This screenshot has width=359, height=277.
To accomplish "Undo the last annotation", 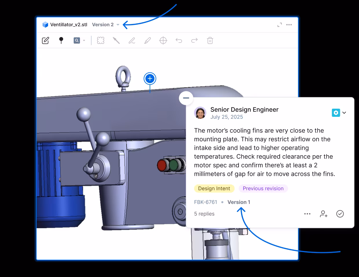I will click(x=179, y=40).
